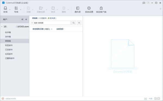Open the 已删除邮件 deleted mail folder
Viewport: 163px width, 101px height.
tap(10, 58)
